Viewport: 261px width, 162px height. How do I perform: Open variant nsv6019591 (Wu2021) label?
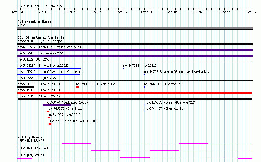tap(64, 115)
